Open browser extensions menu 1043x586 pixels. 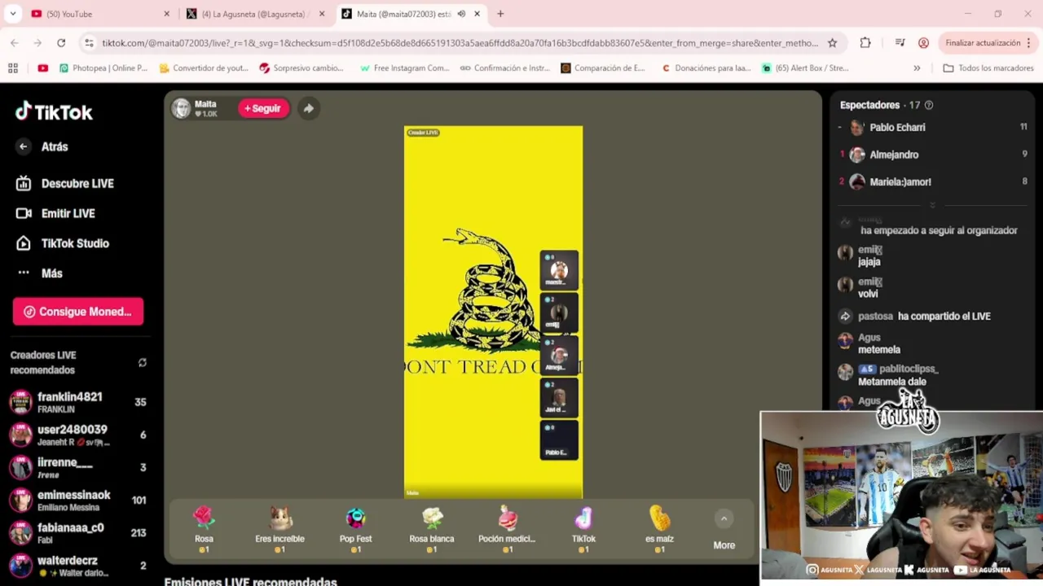point(865,43)
